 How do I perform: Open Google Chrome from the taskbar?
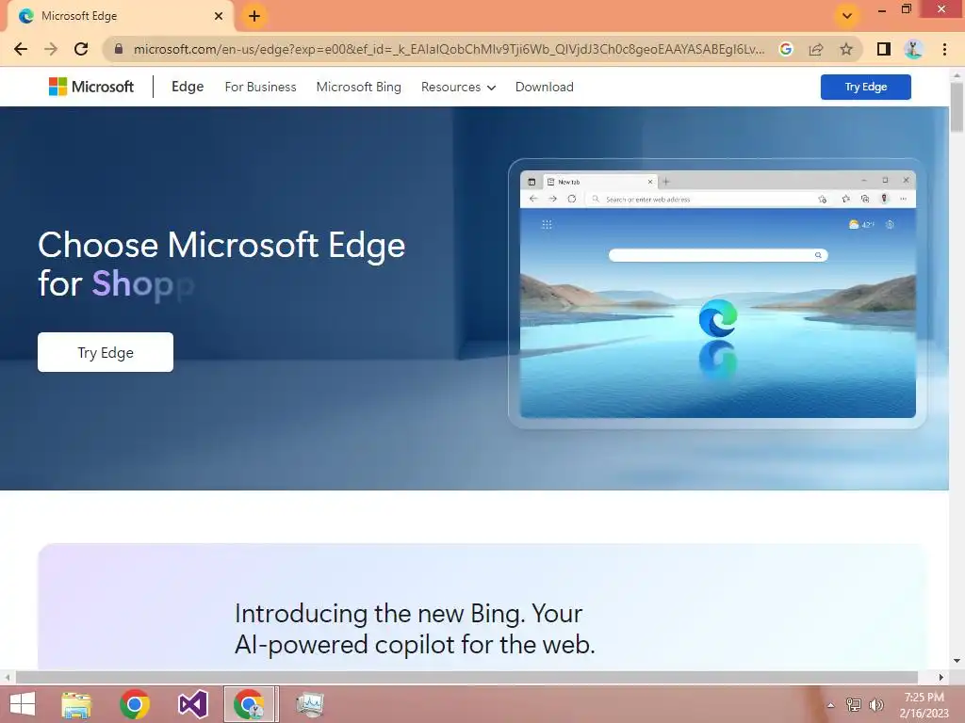pyautogui.click(x=135, y=704)
